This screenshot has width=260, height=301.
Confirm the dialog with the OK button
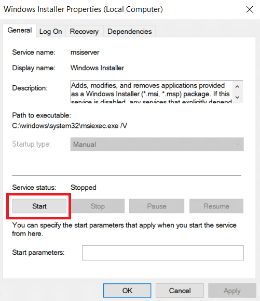(x=127, y=291)
